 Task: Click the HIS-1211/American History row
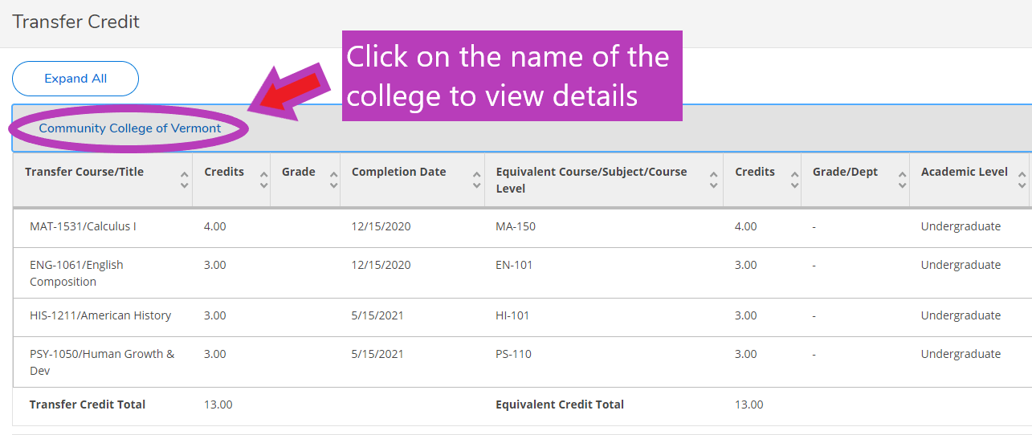click(x=522, y=317)
